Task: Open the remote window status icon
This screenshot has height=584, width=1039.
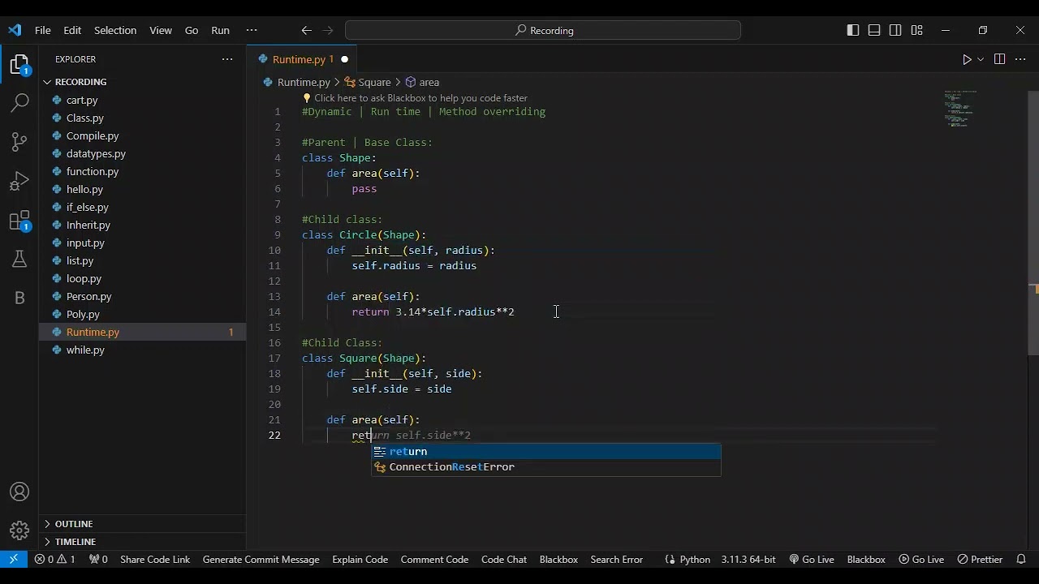Action: point(14,559)
